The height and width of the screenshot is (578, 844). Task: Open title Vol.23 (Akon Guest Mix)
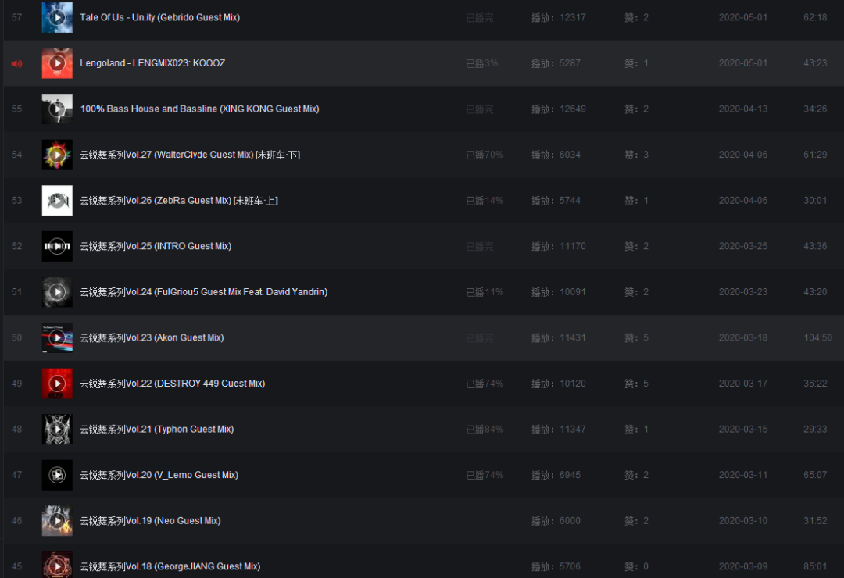point(152,337)
